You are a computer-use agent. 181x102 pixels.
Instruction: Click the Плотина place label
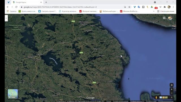(88, 30)
